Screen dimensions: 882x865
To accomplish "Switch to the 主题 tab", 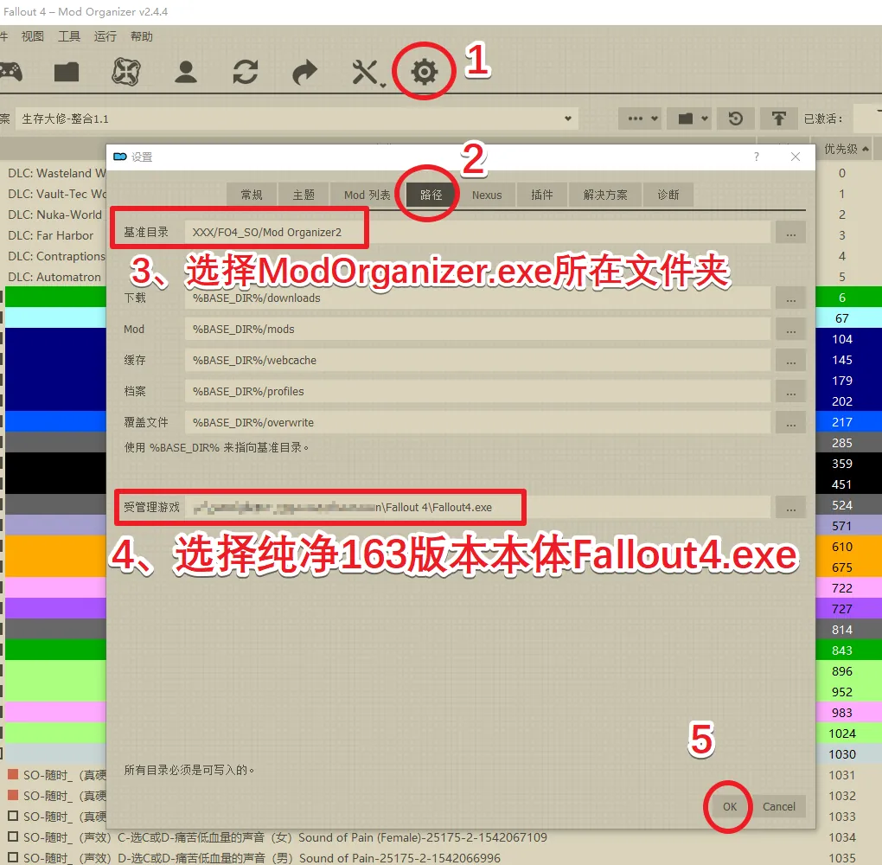I will (304, 195).
